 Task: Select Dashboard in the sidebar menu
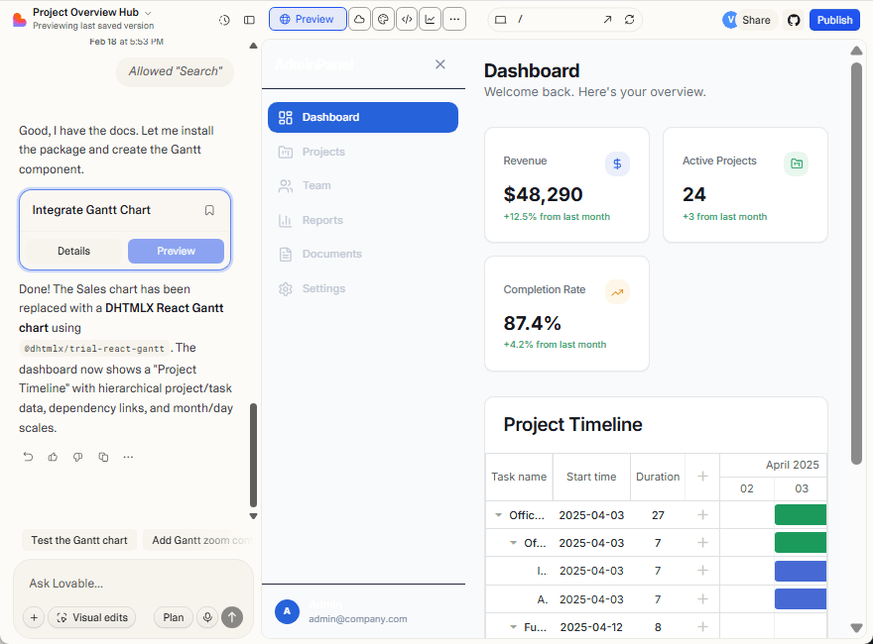pos(362,117)
